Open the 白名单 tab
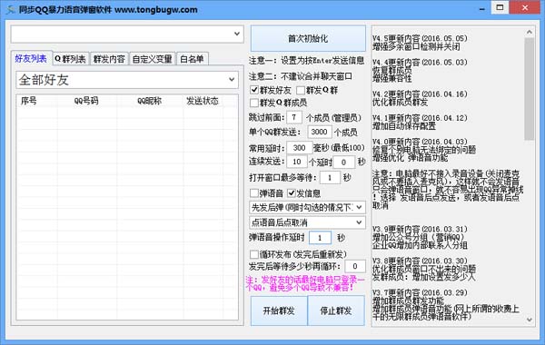Image resolution: width=545 pixels, height=345 pixels. [193, 59]
